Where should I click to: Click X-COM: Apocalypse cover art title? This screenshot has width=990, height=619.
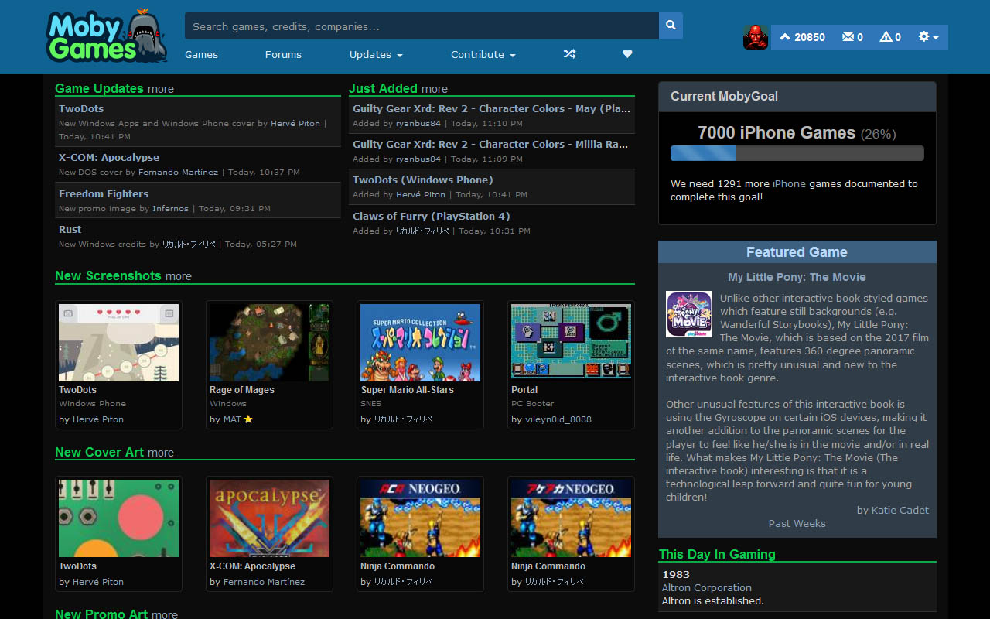pyautogui.click(x=252, y=566)
